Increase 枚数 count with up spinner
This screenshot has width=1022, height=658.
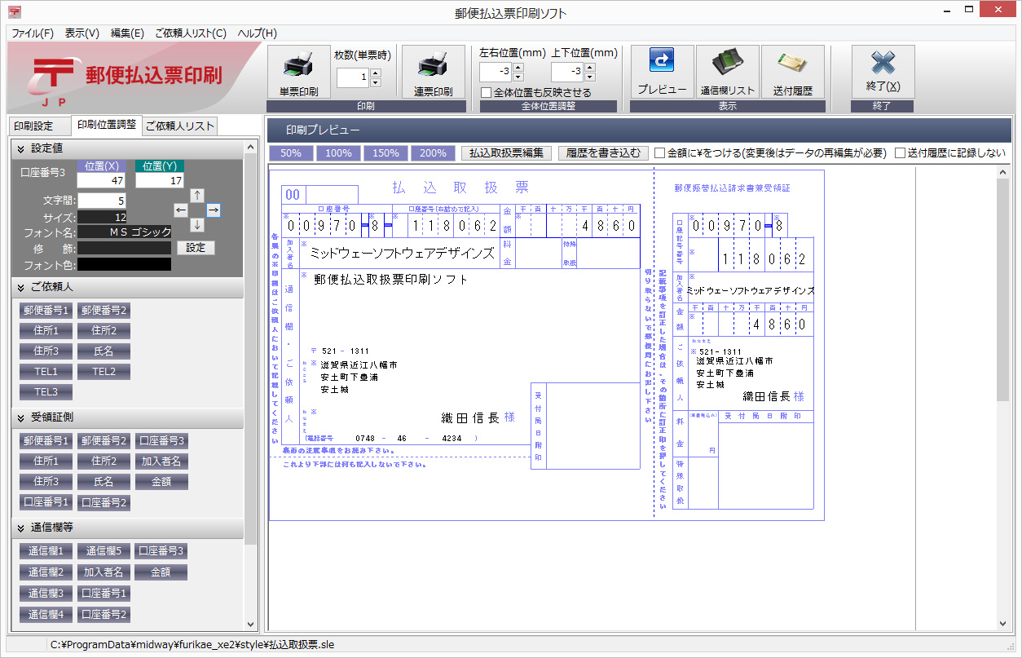[375, 73]
